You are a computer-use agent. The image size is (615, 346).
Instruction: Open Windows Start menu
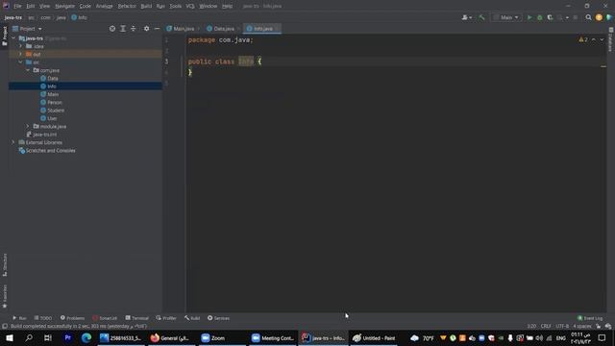tap(10, 337)
